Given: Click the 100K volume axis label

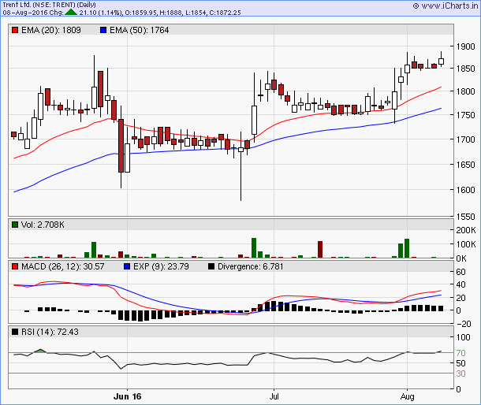Looking at the screenshot, I should pyautogui.click(x=466, y=244).
